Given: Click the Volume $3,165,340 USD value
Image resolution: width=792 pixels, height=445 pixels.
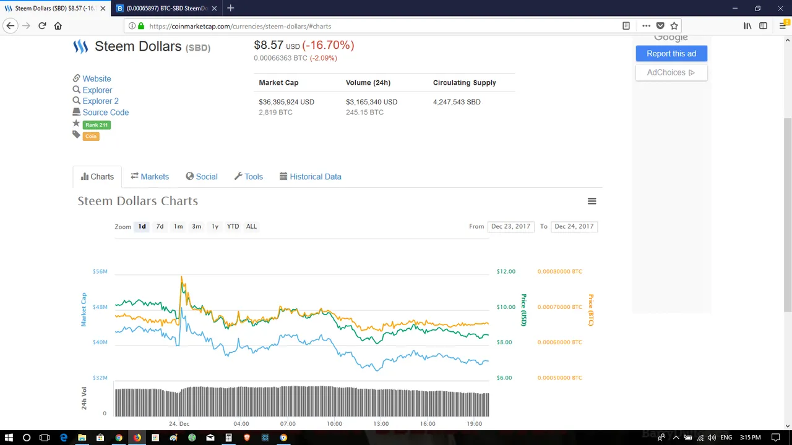Looking at the screenshot, I should coord(372,102).
